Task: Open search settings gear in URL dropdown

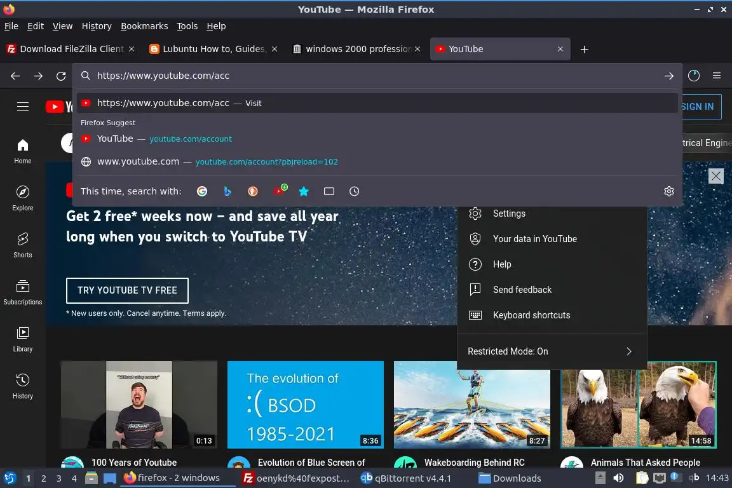Action: (x=669, y=191)
